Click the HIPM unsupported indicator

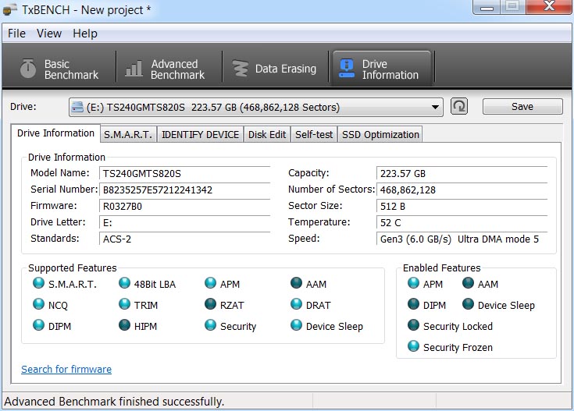click(124, 325)
